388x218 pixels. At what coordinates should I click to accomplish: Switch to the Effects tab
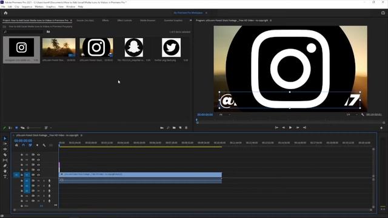105,21
